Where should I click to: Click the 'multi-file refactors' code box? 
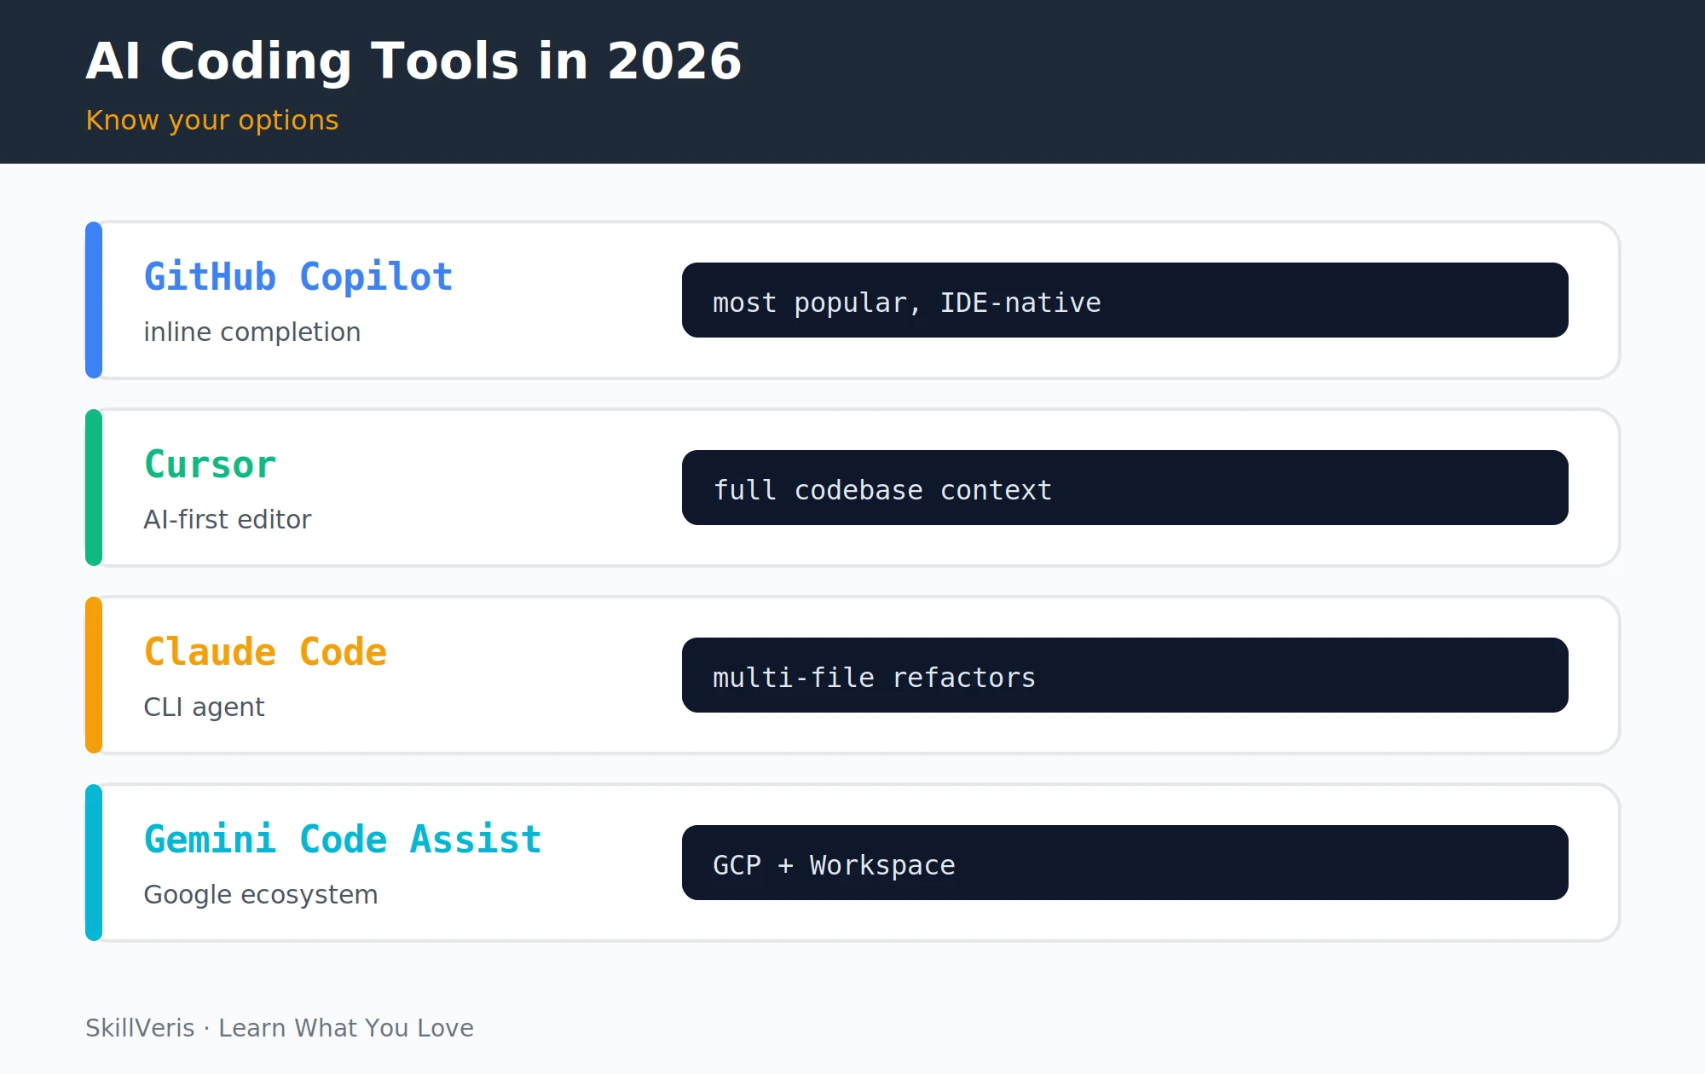[1125, 675]
